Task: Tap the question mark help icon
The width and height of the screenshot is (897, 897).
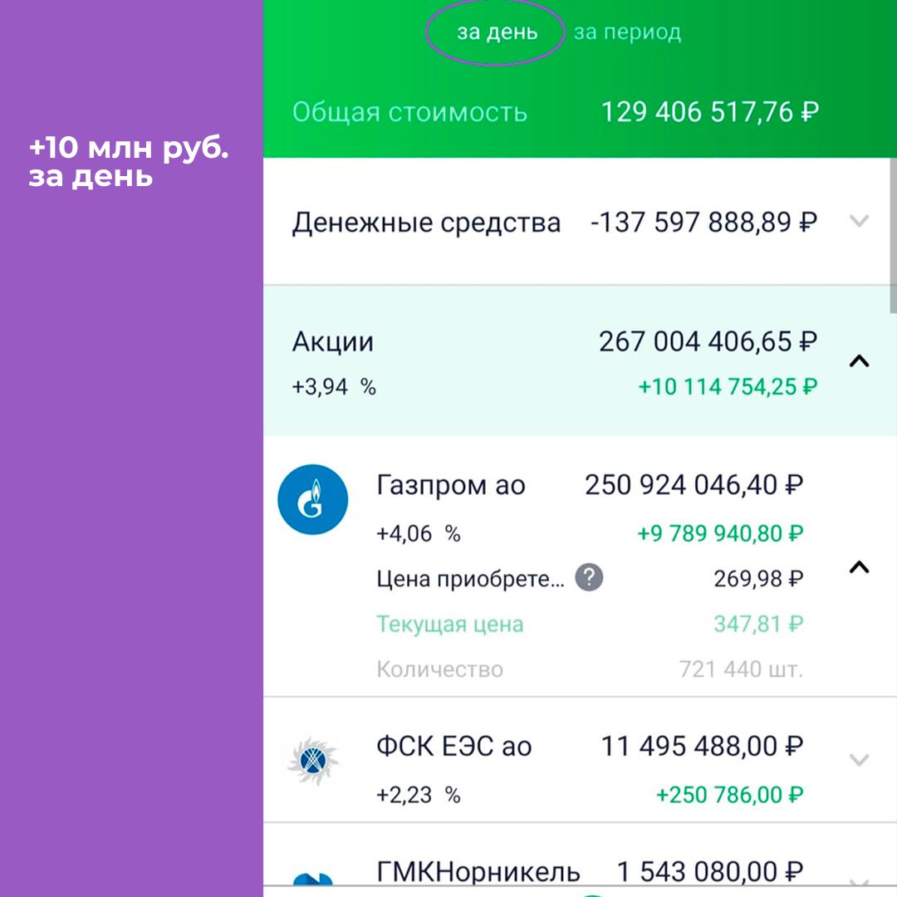Action: click(589, 577)
